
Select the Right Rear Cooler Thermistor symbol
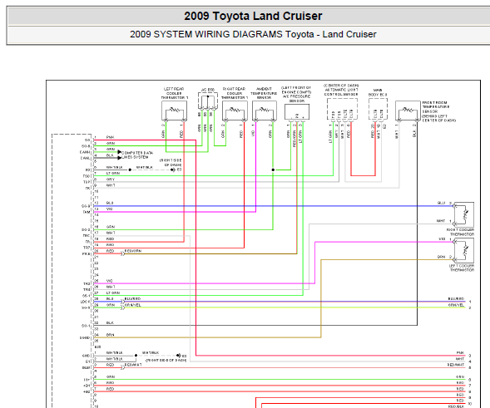(235, 111)
